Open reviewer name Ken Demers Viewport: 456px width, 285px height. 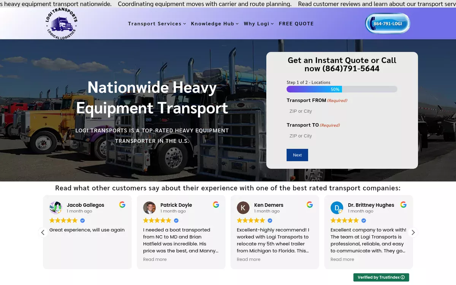click(x=269, y=205)
